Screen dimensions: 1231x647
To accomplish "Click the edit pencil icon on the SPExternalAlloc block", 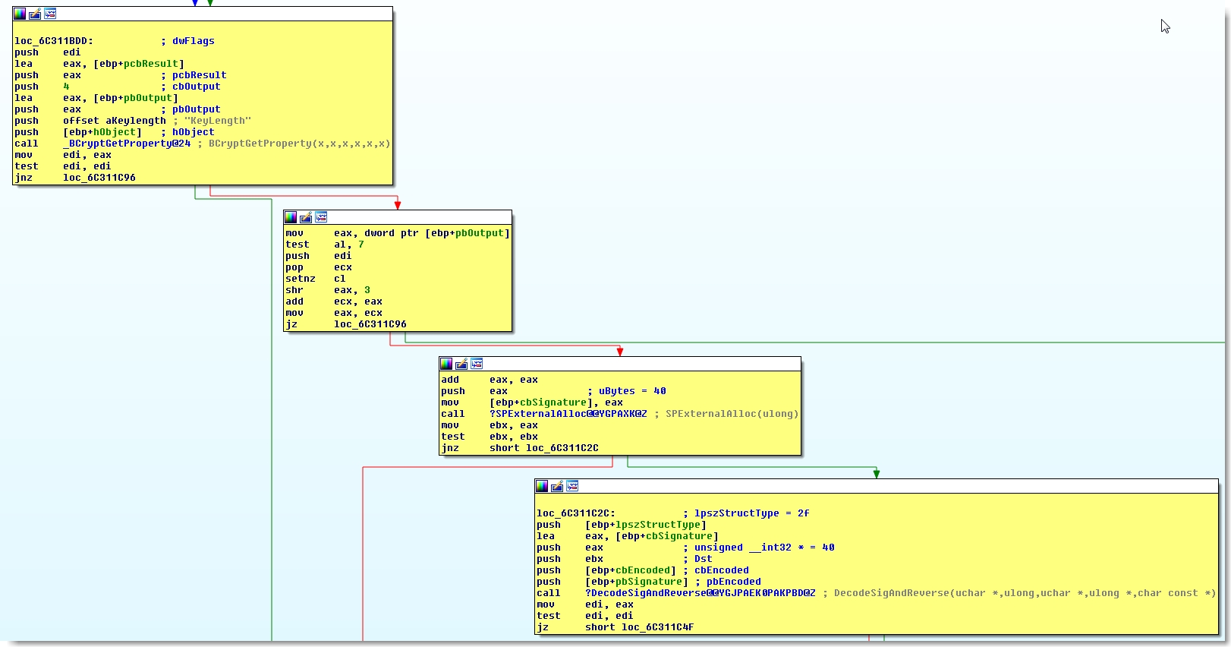I will click(461, 364).
